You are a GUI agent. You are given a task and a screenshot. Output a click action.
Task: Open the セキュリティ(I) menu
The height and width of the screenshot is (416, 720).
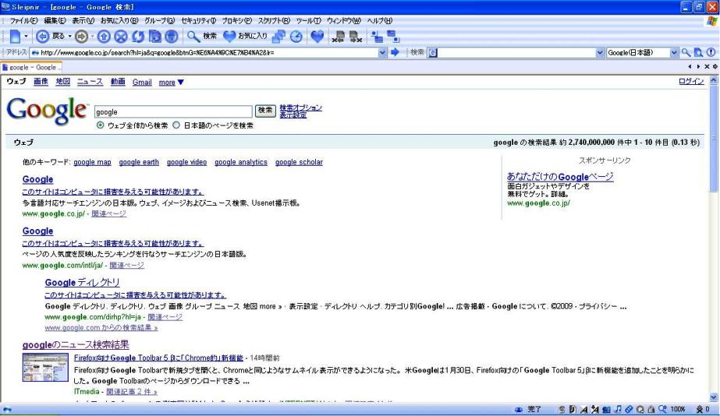click(198, 20)
